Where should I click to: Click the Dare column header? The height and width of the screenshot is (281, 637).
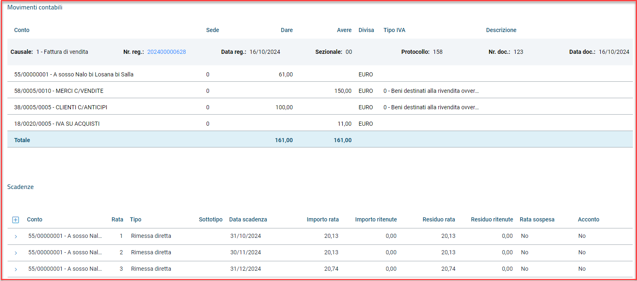pos(286,30)
